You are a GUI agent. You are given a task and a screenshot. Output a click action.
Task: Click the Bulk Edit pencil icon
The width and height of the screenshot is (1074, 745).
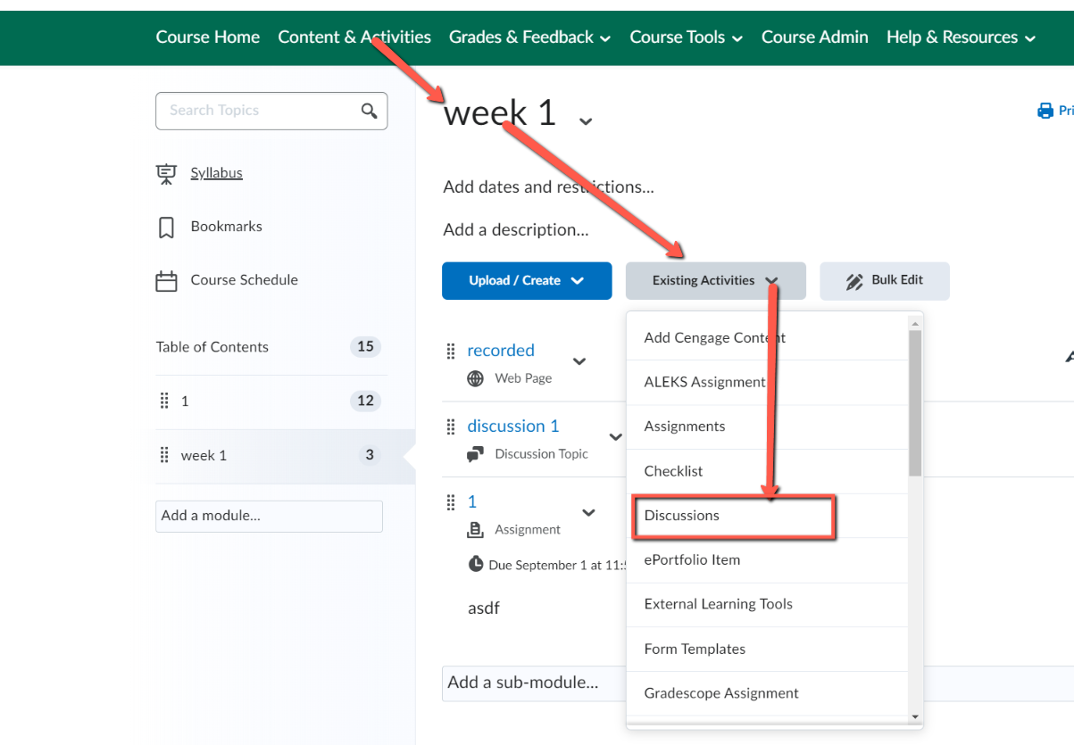click(x=854, y=281)
